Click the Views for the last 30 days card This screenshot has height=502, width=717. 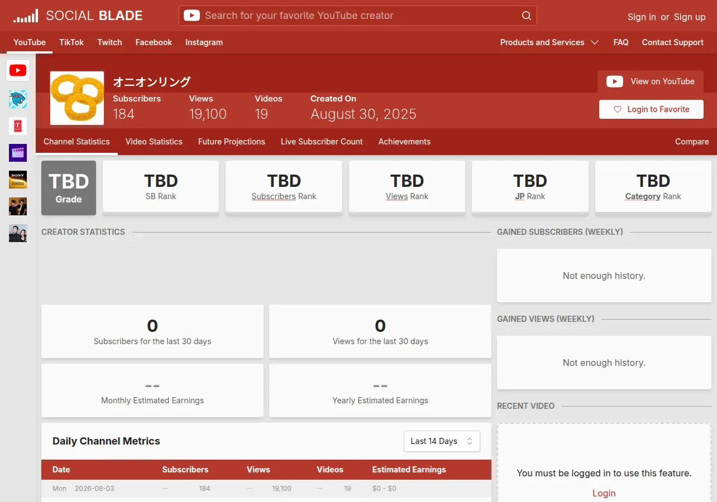(380, 331)
